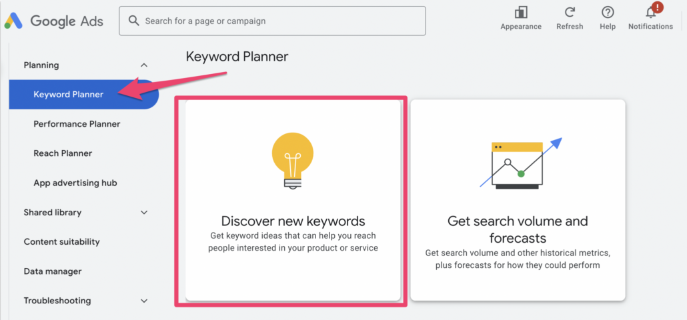The height and width of the screenshot is (320, 687).
Task: Open Content suitability page
Action: click(61, 242)
